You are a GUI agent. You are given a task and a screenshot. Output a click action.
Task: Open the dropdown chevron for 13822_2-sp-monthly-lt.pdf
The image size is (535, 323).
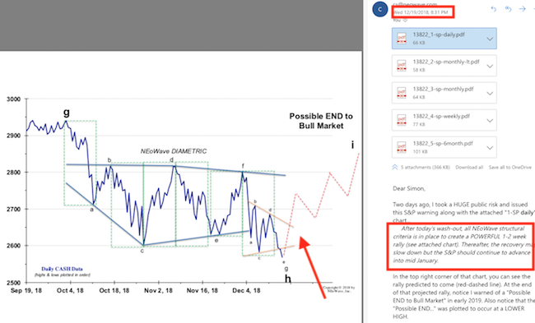[490, 66]
